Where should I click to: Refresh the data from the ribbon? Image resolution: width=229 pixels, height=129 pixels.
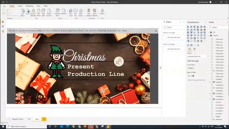pyautogui.click(x=64, y=11)
